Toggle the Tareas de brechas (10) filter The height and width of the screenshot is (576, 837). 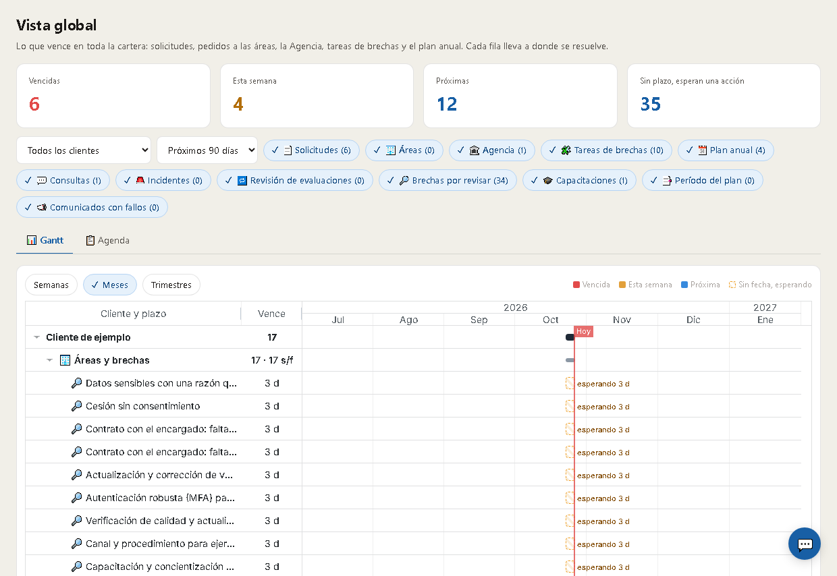(x=606, y=150)
